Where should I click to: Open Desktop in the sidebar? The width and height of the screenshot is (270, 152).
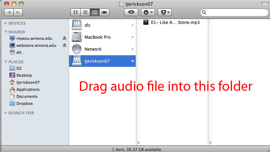click(x=24, y=75)
